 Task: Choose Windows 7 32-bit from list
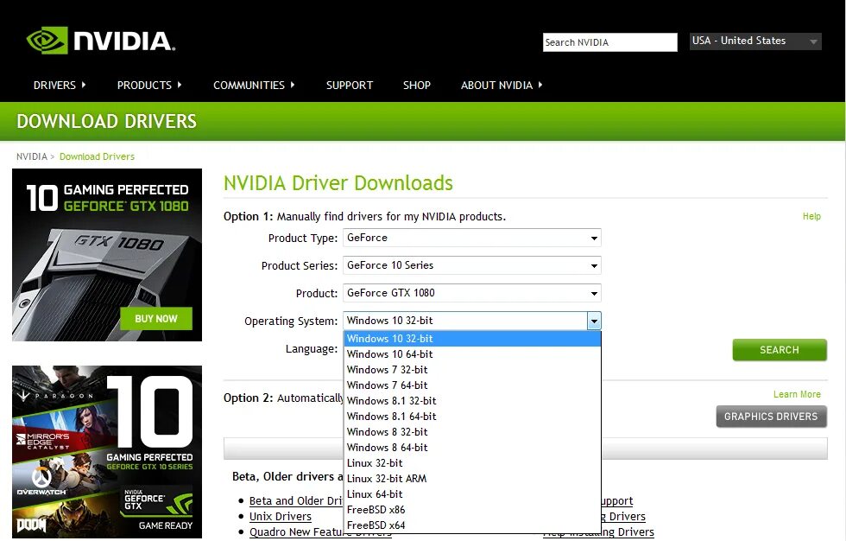coord(472,370)
